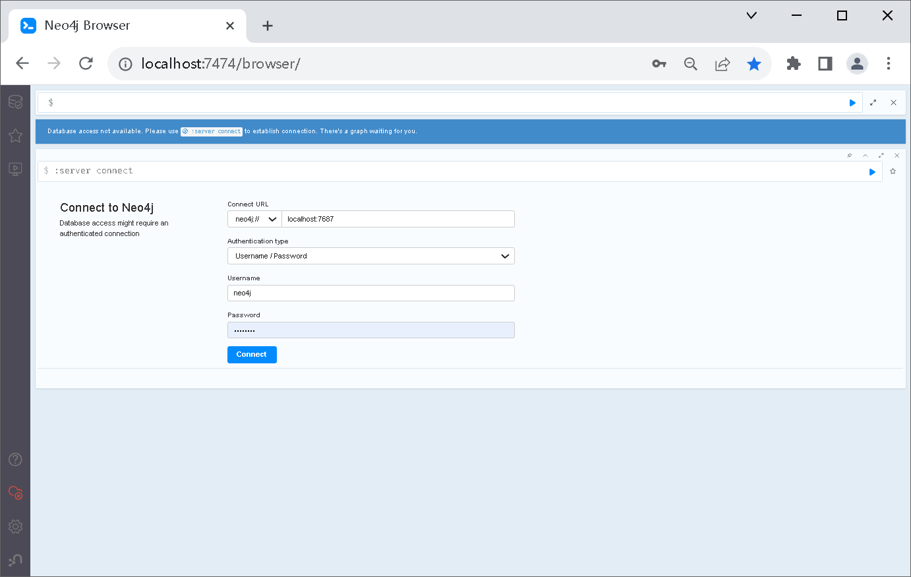This screenshot has height=577, width=911.
Task: Open the zoom magnifier icon
Action: pos(691,64)
